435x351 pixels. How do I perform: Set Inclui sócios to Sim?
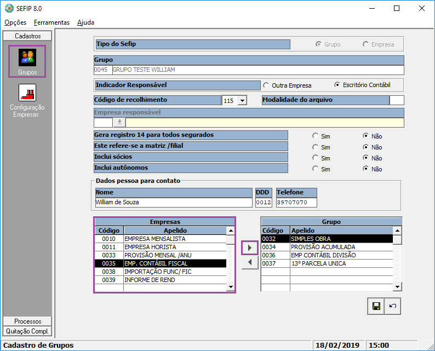[315, 158]
